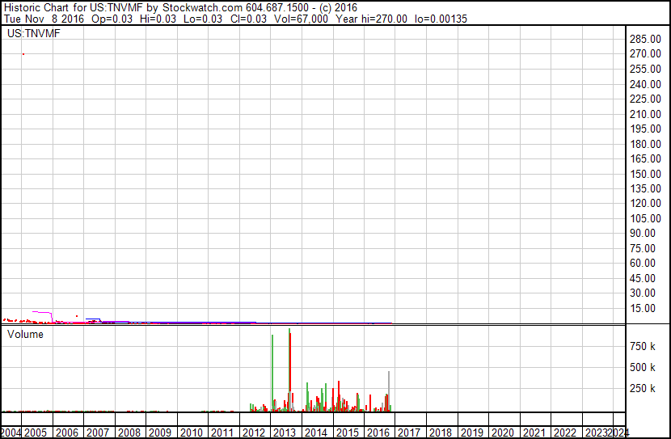
Task: Select the 2011 year label
Action: 222,433
